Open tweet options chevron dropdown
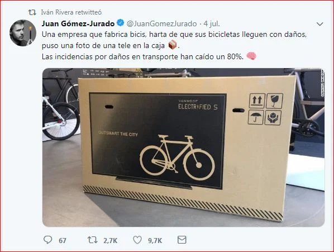Screen dimensions: 334x252 pos(319,24)
